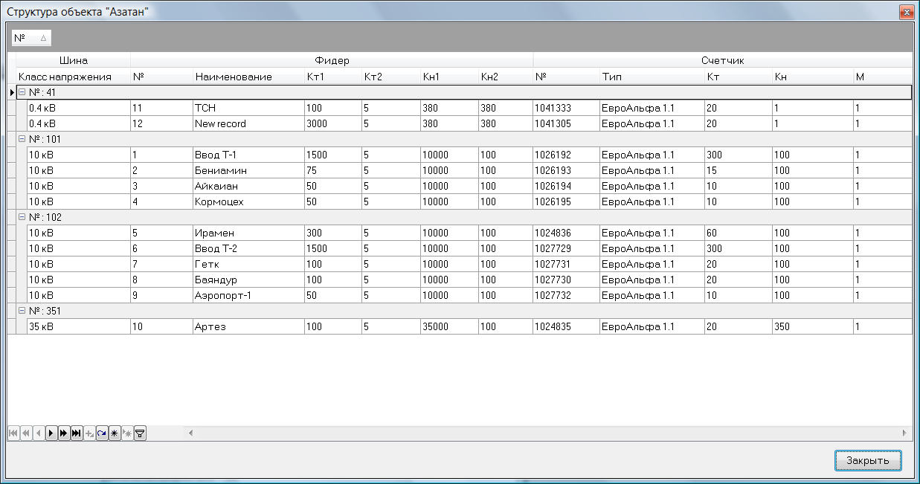The image size is (920, 484).
Task: Click the Класс напряжения column header
Action: (x=65, y=77)
